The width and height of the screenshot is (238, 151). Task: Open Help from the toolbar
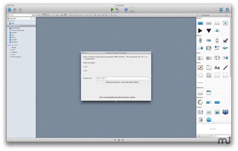coord(126,9)
